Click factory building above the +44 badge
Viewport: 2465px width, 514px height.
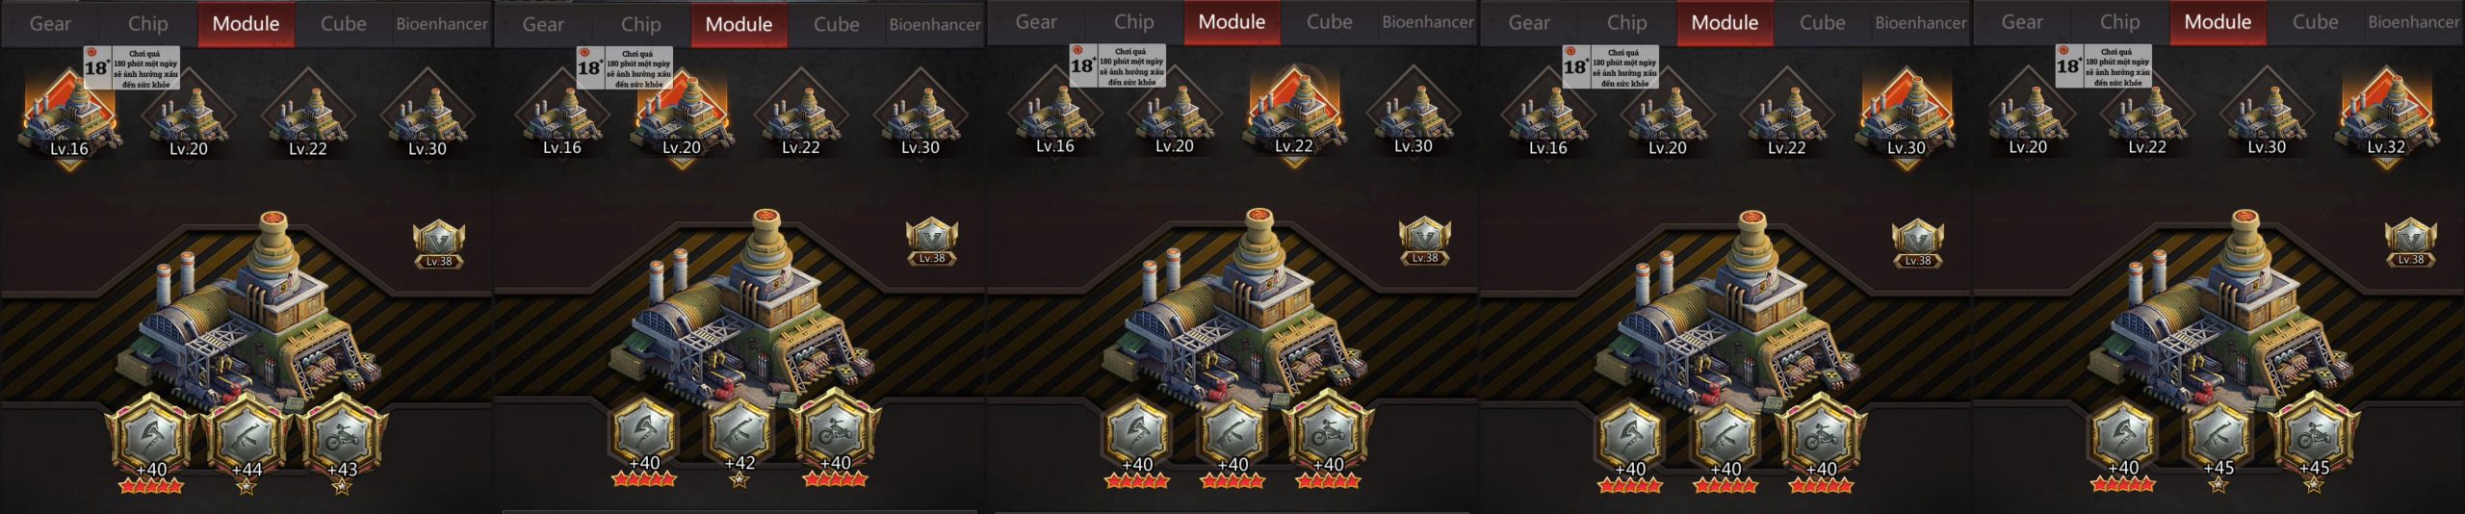click(x=250, y=306)
